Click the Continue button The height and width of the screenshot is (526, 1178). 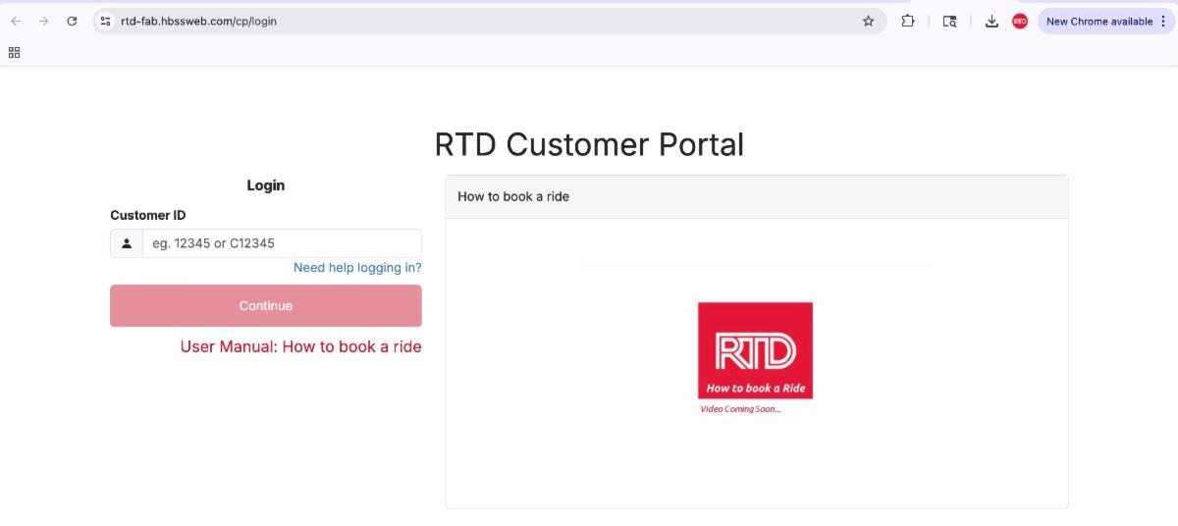click(x=266, y=305)
